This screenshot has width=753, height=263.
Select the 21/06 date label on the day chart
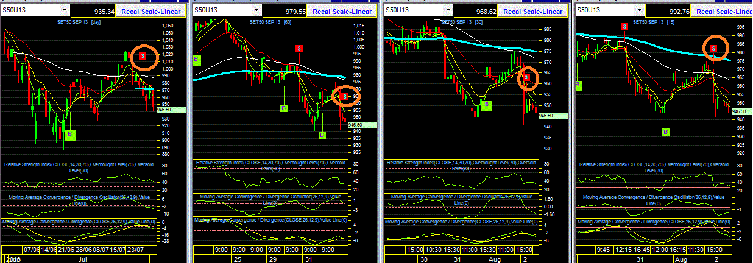point(66,250)
